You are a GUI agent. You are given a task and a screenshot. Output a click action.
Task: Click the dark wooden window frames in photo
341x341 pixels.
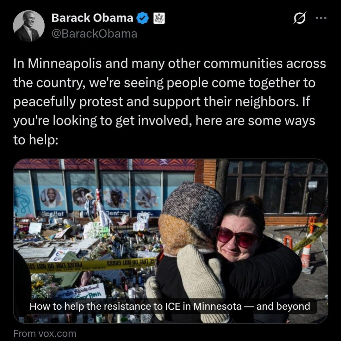pos(276,187)
